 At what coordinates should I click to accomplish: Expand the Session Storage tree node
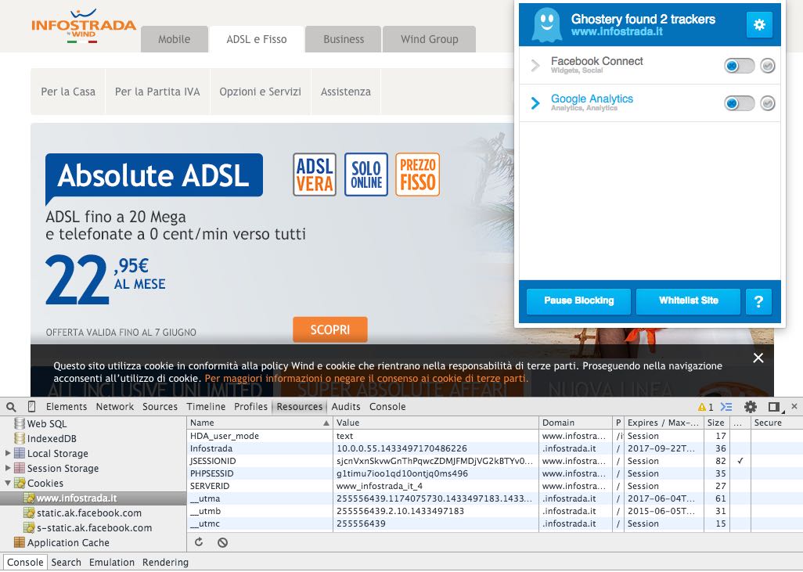[8, 468]
